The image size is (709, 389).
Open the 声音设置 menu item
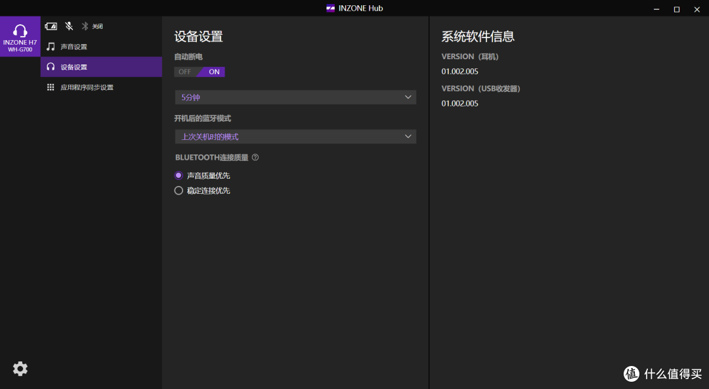click(101, 47)
